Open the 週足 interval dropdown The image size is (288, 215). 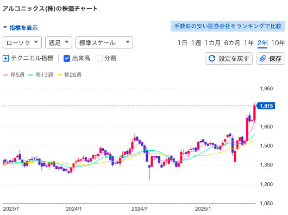pyautogui.click(x=59, y=42)
